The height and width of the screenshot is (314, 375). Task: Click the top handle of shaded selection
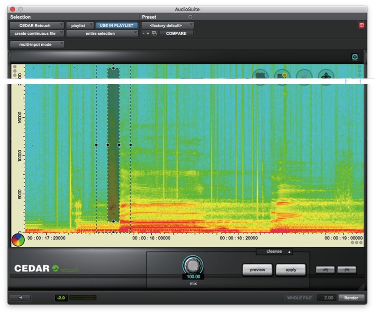click(113, 69)
